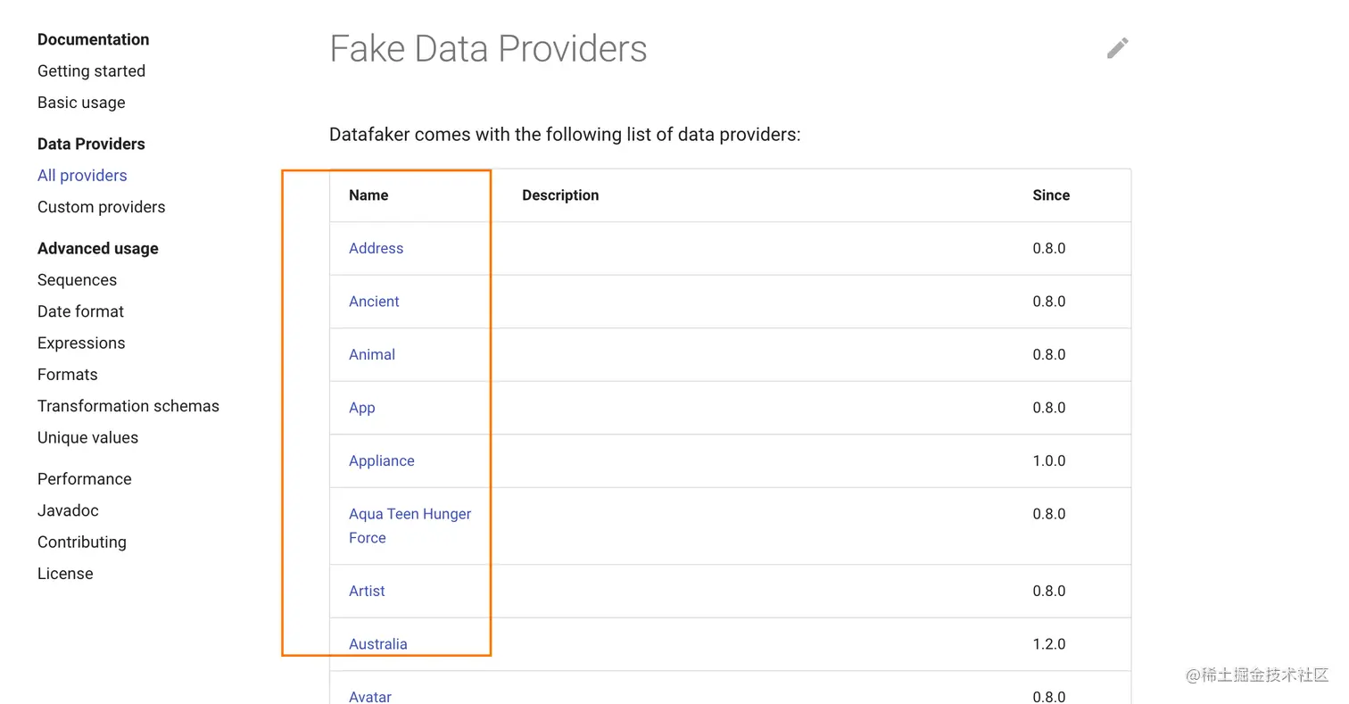Viewport: 1349px width, 704px height.
Task: Open the Date format page
Action: [x=80, y=311]
